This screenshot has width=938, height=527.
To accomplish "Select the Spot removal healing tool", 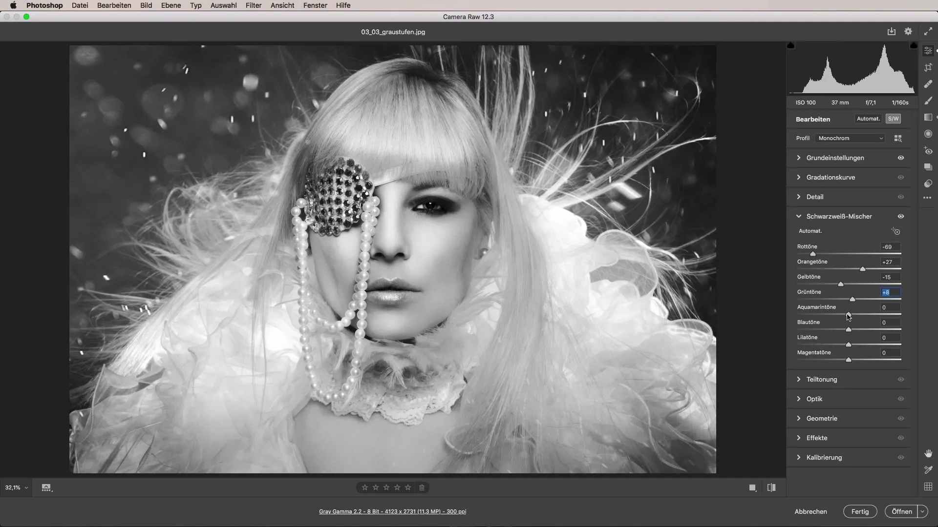I will (928, 84).
